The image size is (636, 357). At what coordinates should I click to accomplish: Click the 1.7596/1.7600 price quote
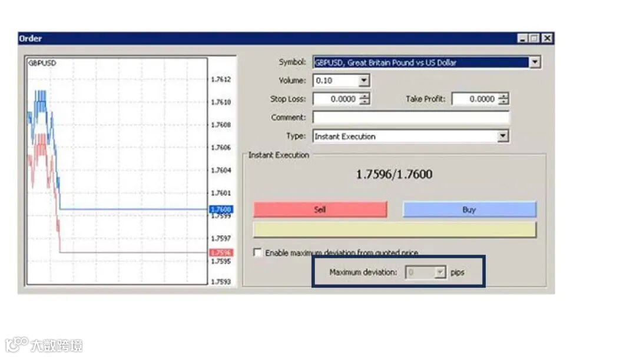(394, 174)
